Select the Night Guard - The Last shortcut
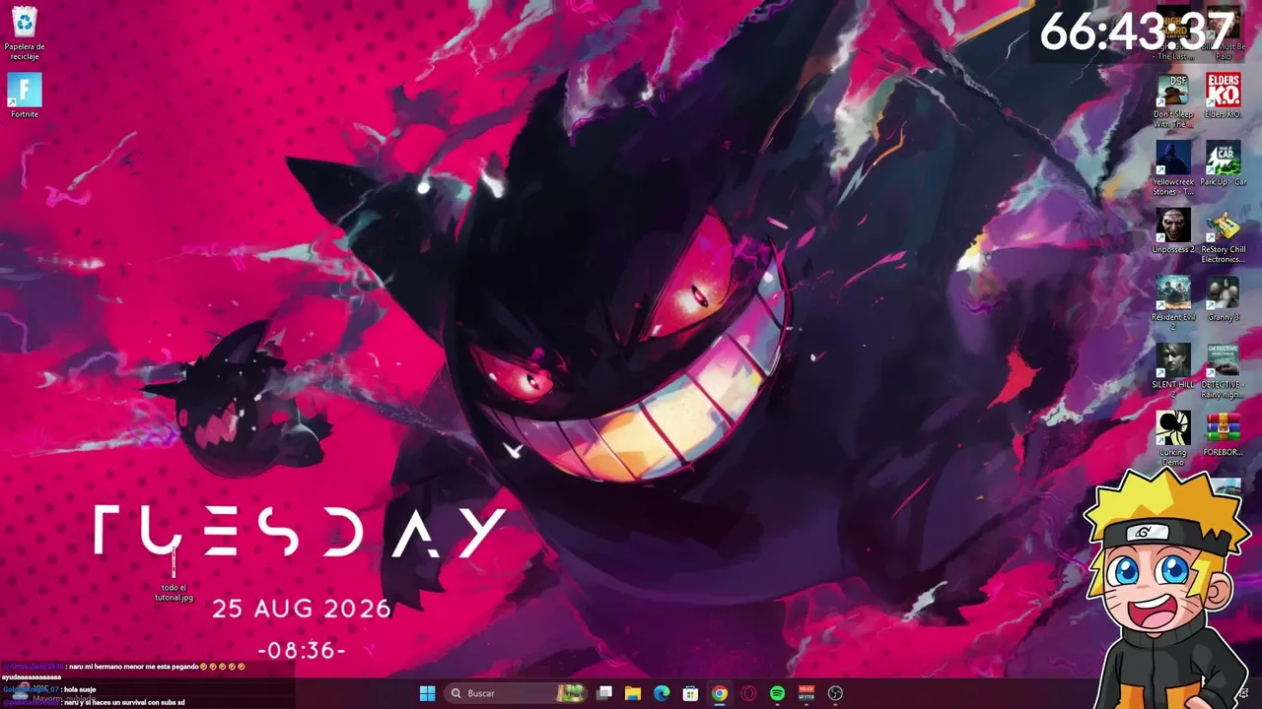This screenshot has width=1262, height=709. point(1173,32)
